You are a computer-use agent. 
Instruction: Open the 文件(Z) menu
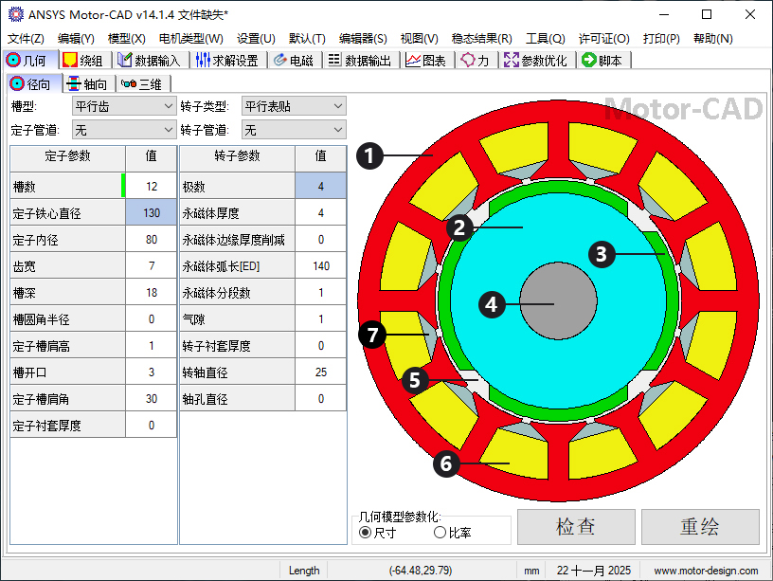(x=26, y=39)
